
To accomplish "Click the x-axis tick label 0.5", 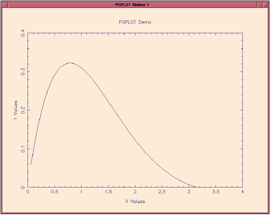I will tap(55, 192).
